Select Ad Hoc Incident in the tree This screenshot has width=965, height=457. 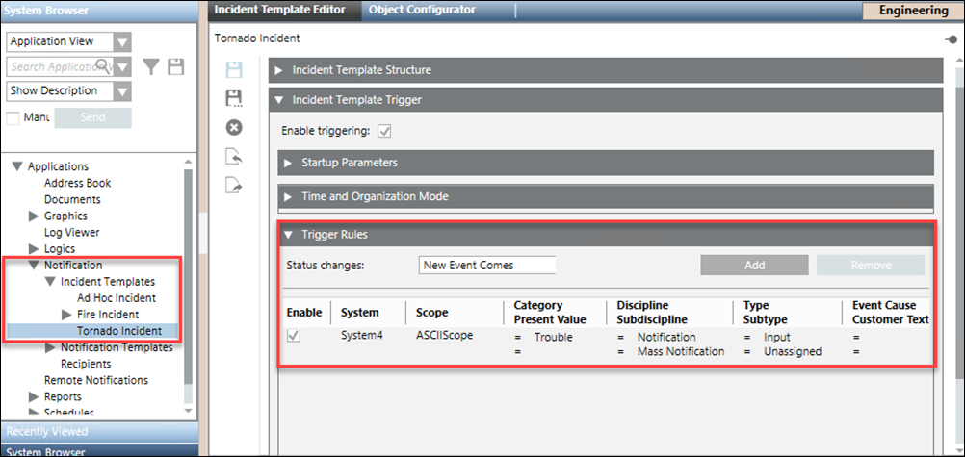click(x=117, y=298)
